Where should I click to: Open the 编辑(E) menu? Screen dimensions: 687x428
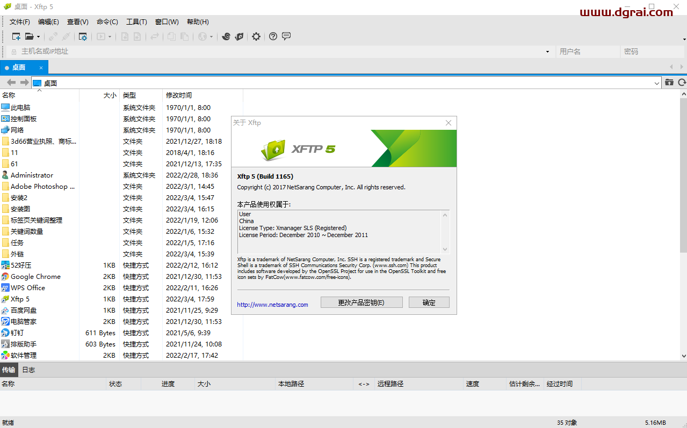click(48, 22)
